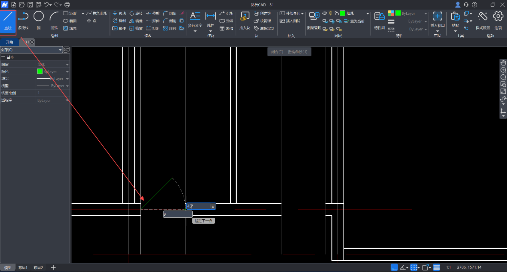Expand the 线宽 ByLayer dropdown in properties panel

tap(67, 79)
